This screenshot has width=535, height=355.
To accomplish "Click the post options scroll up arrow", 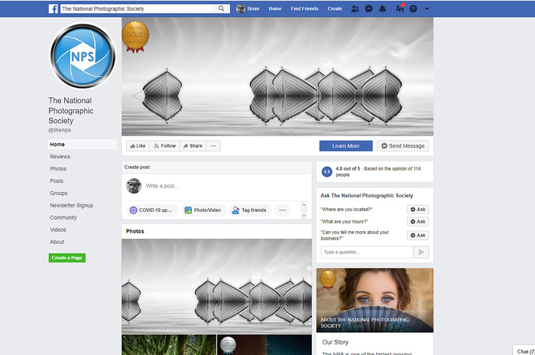I will (x=303, y=204).
